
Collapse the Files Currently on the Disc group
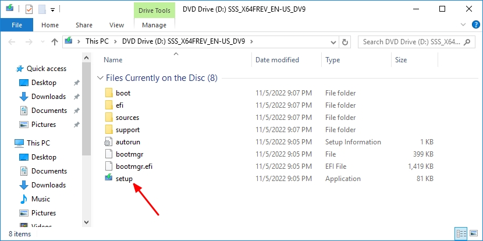100,78
